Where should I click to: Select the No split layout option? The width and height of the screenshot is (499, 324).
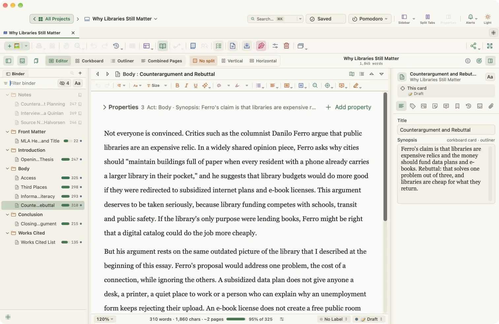pos(204,61)
